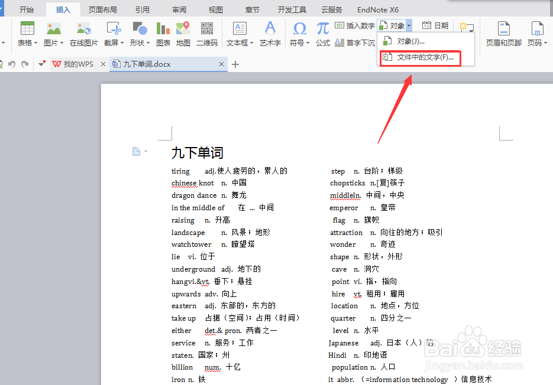This screenshot has height=385, width=553.
Task: Click the phrase "in the middle of"
Action: (x=198, y=208)
